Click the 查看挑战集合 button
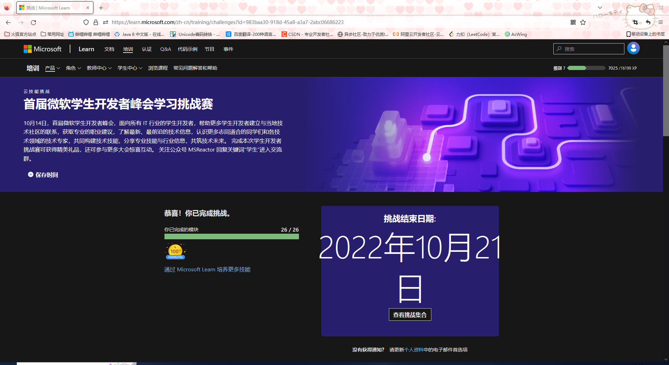Image resolution: width=669 pixels, height=365 pixels. [410, 315]
